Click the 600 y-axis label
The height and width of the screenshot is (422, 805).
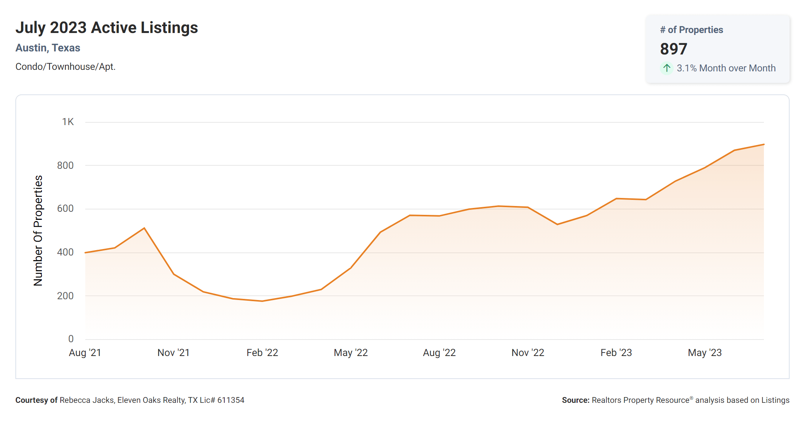click(65, 209)
